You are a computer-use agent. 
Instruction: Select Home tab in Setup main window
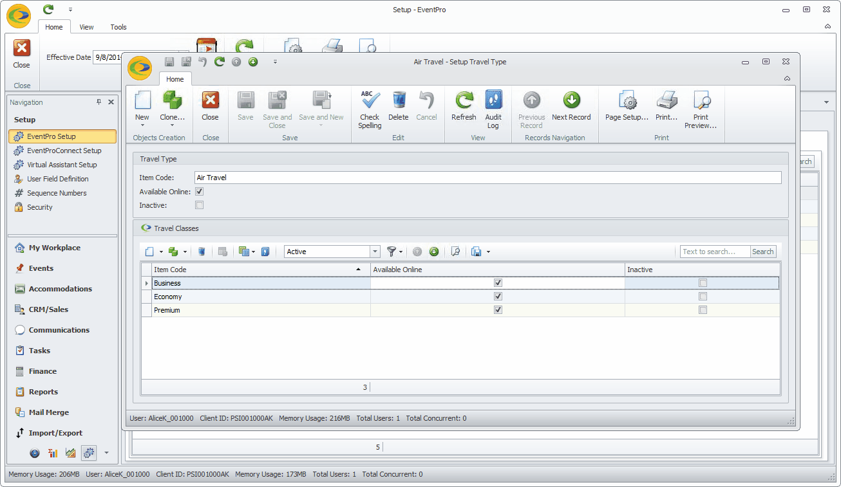54,27
